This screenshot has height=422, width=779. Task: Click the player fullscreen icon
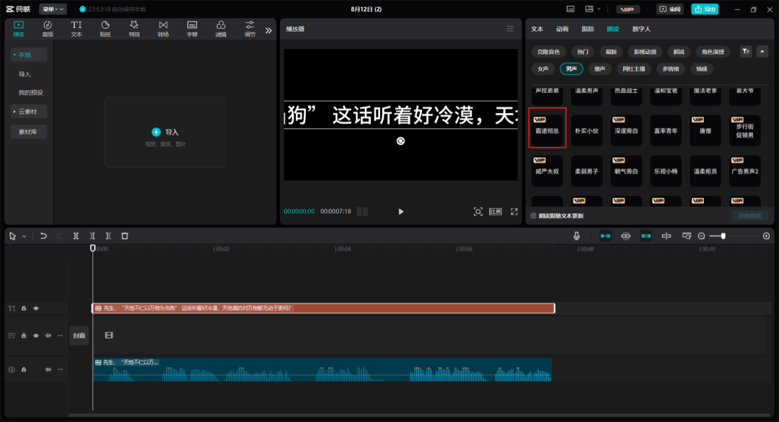[x=514, y=212]
